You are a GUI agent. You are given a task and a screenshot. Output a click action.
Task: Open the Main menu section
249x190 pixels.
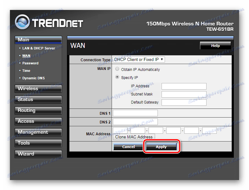click(x=38, y=40)
